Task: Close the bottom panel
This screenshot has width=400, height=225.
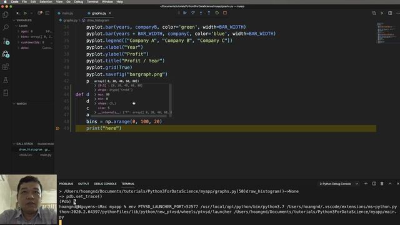Action: (x=397, y=184)
